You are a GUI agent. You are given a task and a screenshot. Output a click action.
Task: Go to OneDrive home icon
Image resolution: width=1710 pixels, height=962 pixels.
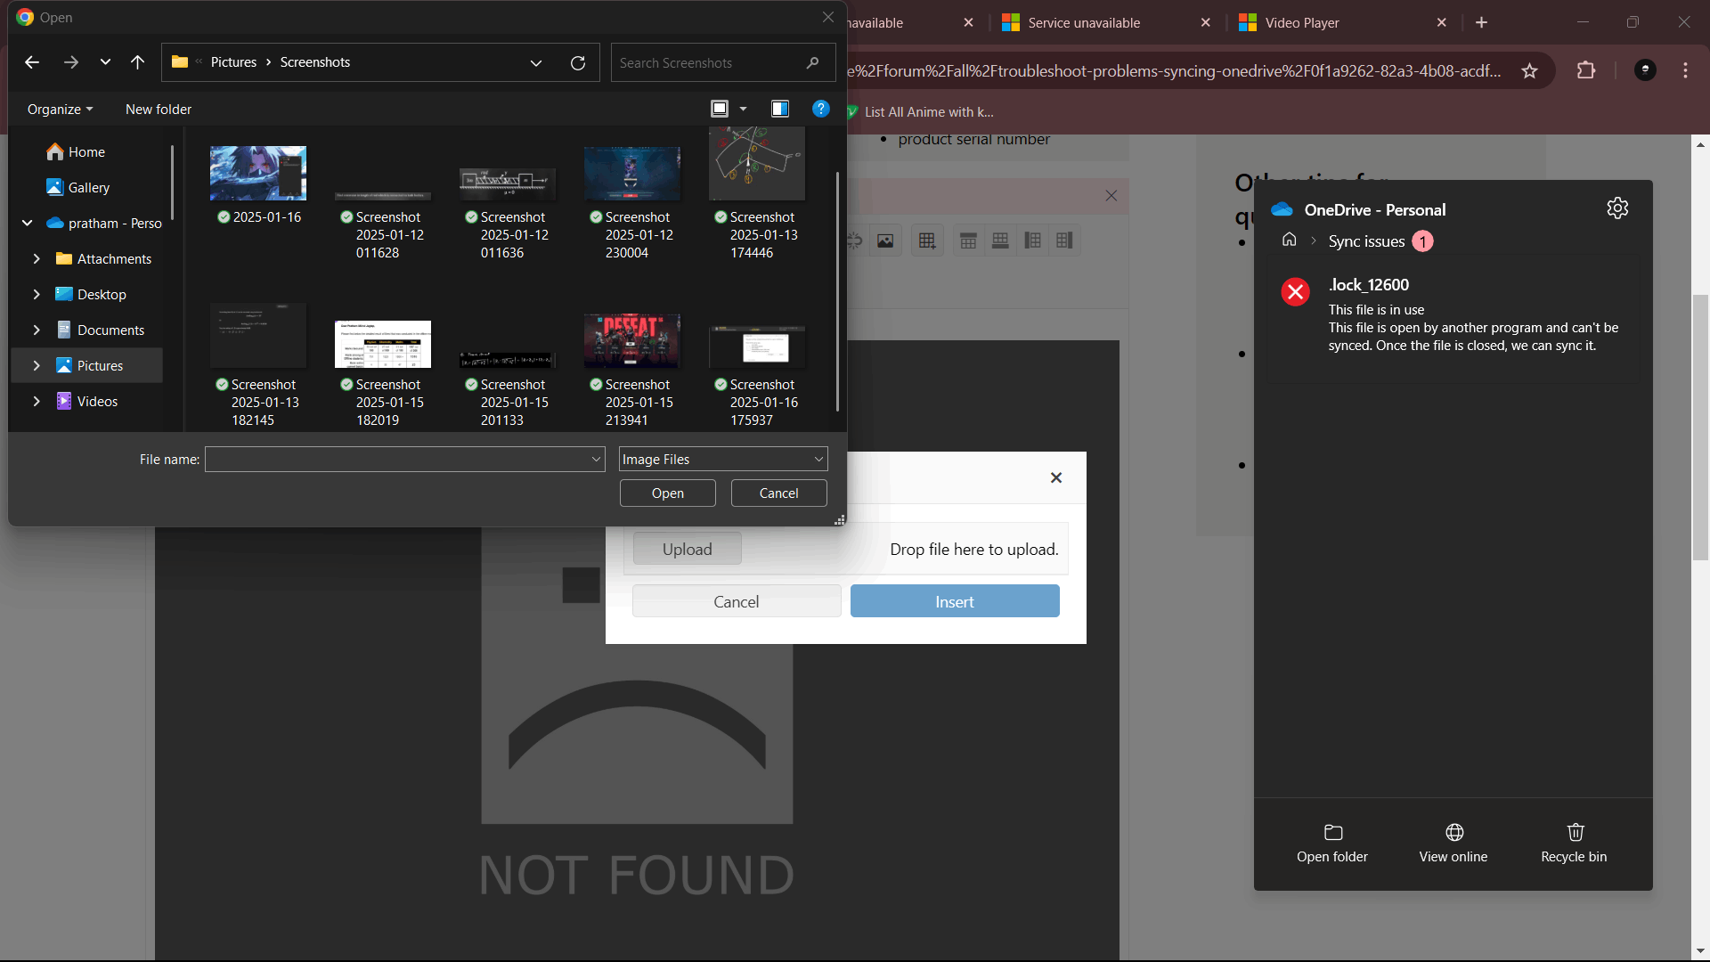click(1289, 240)
